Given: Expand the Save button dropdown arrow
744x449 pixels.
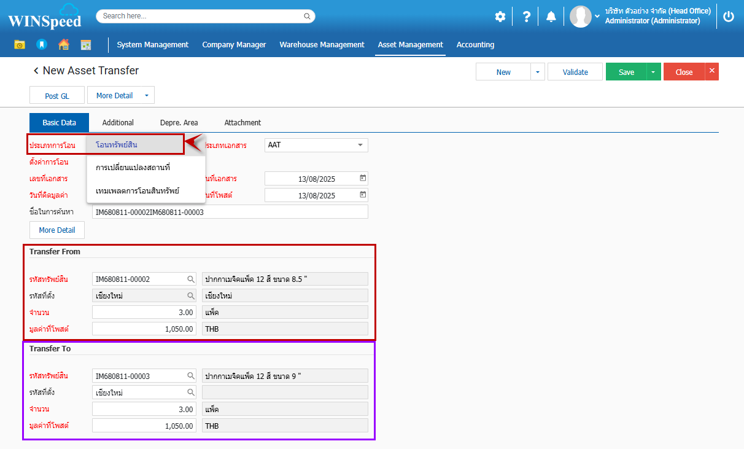Looking at the screenshot, I should (x=653, y=72).
